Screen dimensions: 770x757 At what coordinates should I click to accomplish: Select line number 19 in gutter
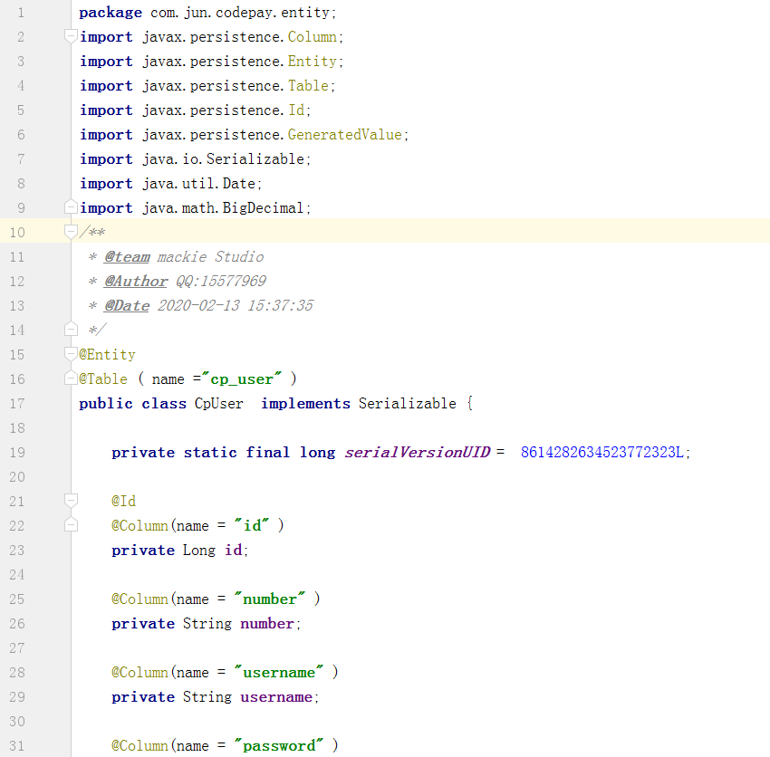coord(17,452)
